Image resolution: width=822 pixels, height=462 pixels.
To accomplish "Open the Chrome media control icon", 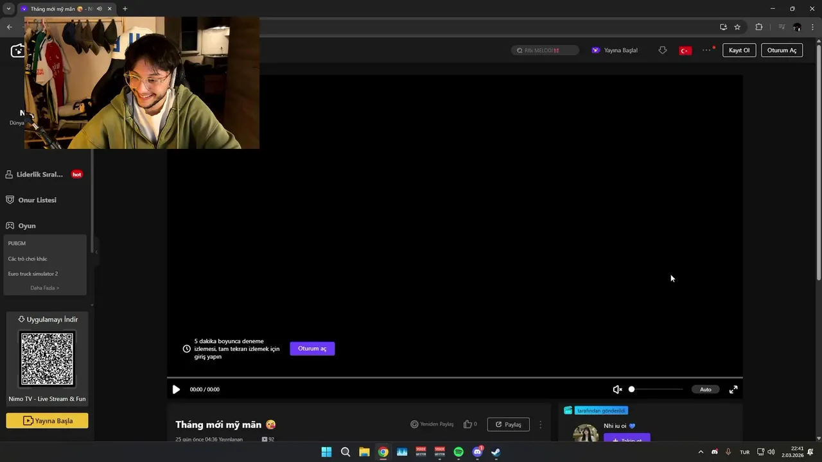I will pyautogui.click(x=782, y=27).
